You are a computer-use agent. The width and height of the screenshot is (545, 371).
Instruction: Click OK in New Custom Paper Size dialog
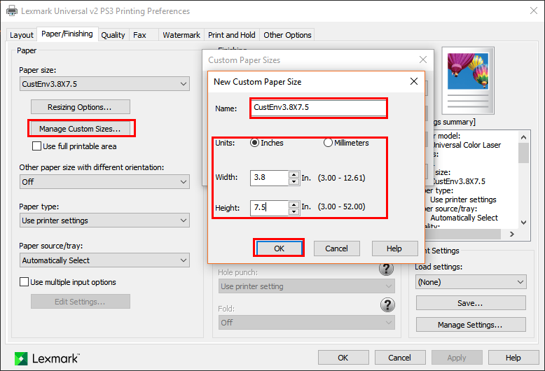[279, 248]
